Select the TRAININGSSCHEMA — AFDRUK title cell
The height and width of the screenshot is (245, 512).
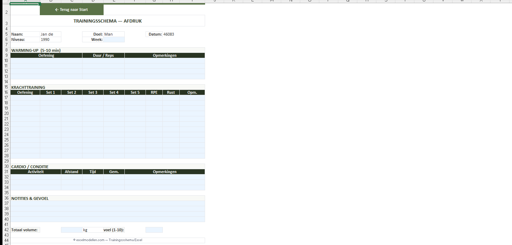click(107, 21)
